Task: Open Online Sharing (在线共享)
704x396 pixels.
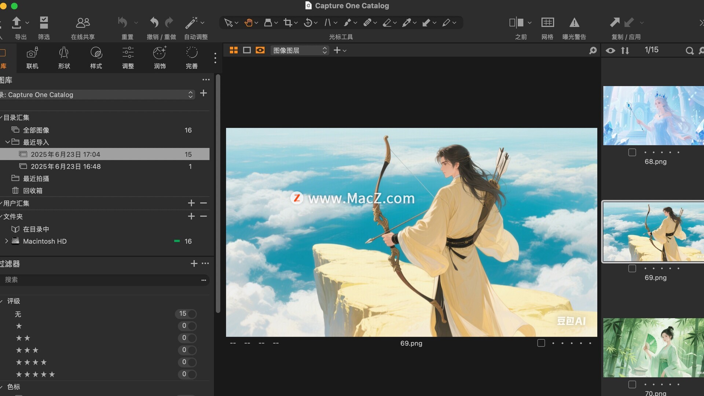Action: click(83, 23)
